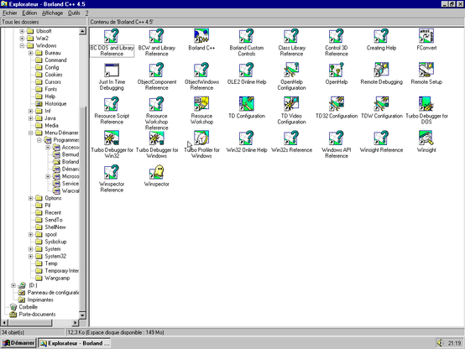Select the OpenHelp icon
This screenshot has height=349, width=465.
coord(337,70)
